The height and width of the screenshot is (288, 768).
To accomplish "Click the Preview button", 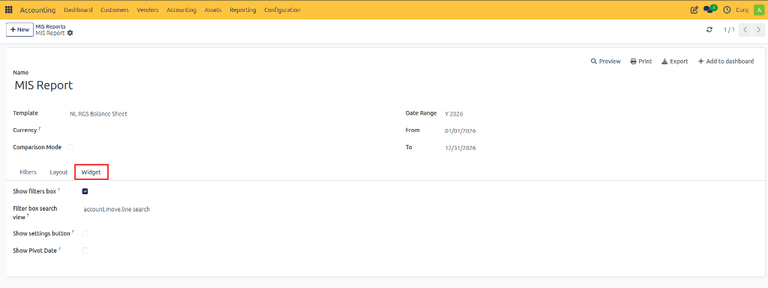I will (x=605, y=61).
